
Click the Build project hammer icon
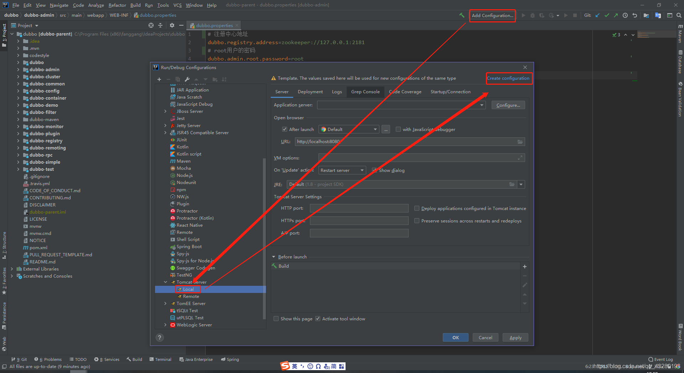point(462,15)
